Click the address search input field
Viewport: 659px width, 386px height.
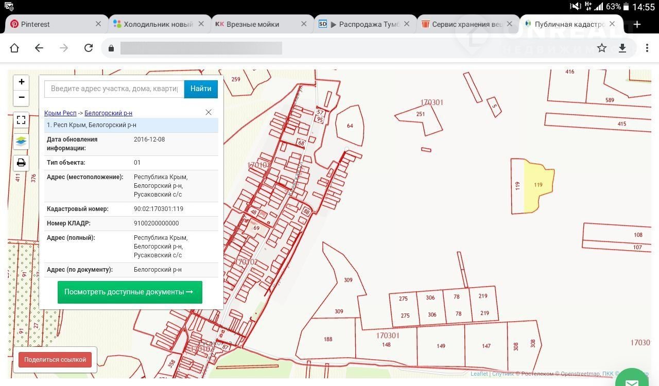[114, 89]
